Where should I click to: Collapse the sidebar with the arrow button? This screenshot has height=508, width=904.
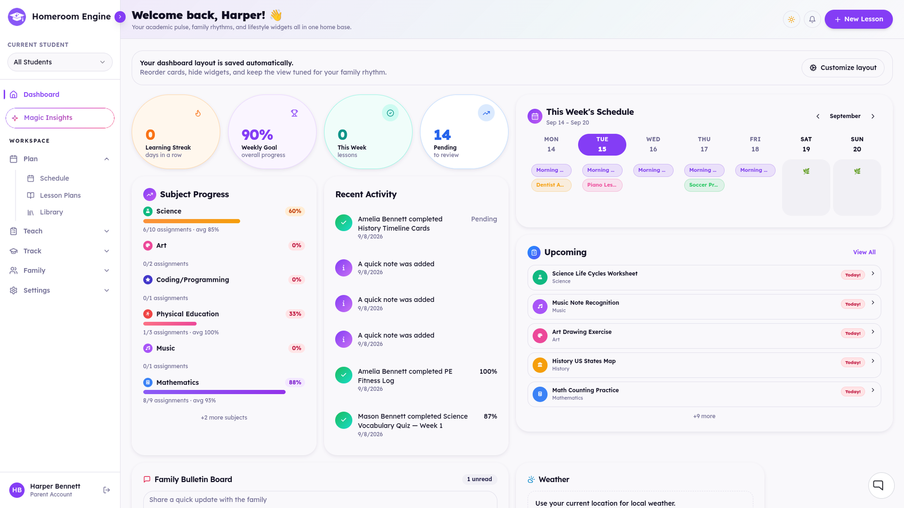pos(120,17)
